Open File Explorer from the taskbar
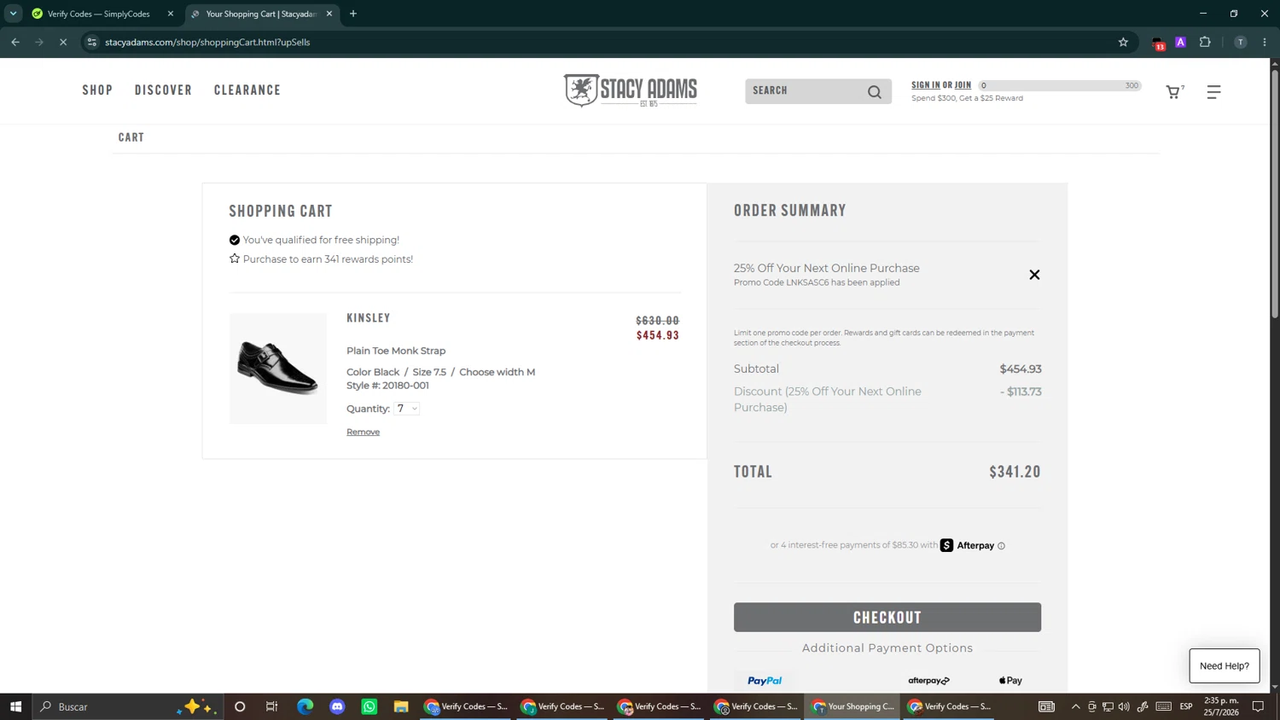The height and width of the screenshot is (720, 1280). point(401,706)
